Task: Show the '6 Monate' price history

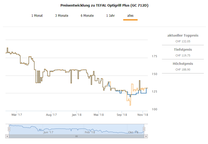Action: [x=87, y=16]
